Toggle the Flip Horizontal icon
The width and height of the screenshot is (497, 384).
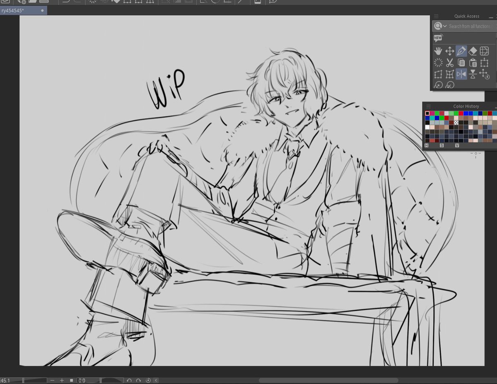click(x=461, y=74)
